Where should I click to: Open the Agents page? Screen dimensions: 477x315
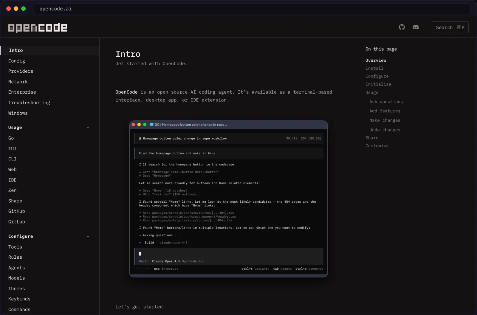point(17,268)
